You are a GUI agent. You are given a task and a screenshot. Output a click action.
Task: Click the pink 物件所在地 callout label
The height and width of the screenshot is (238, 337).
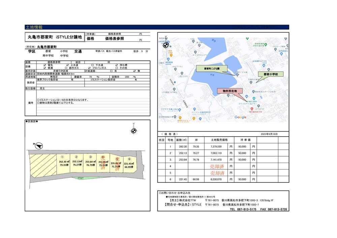tap(230, 91)
